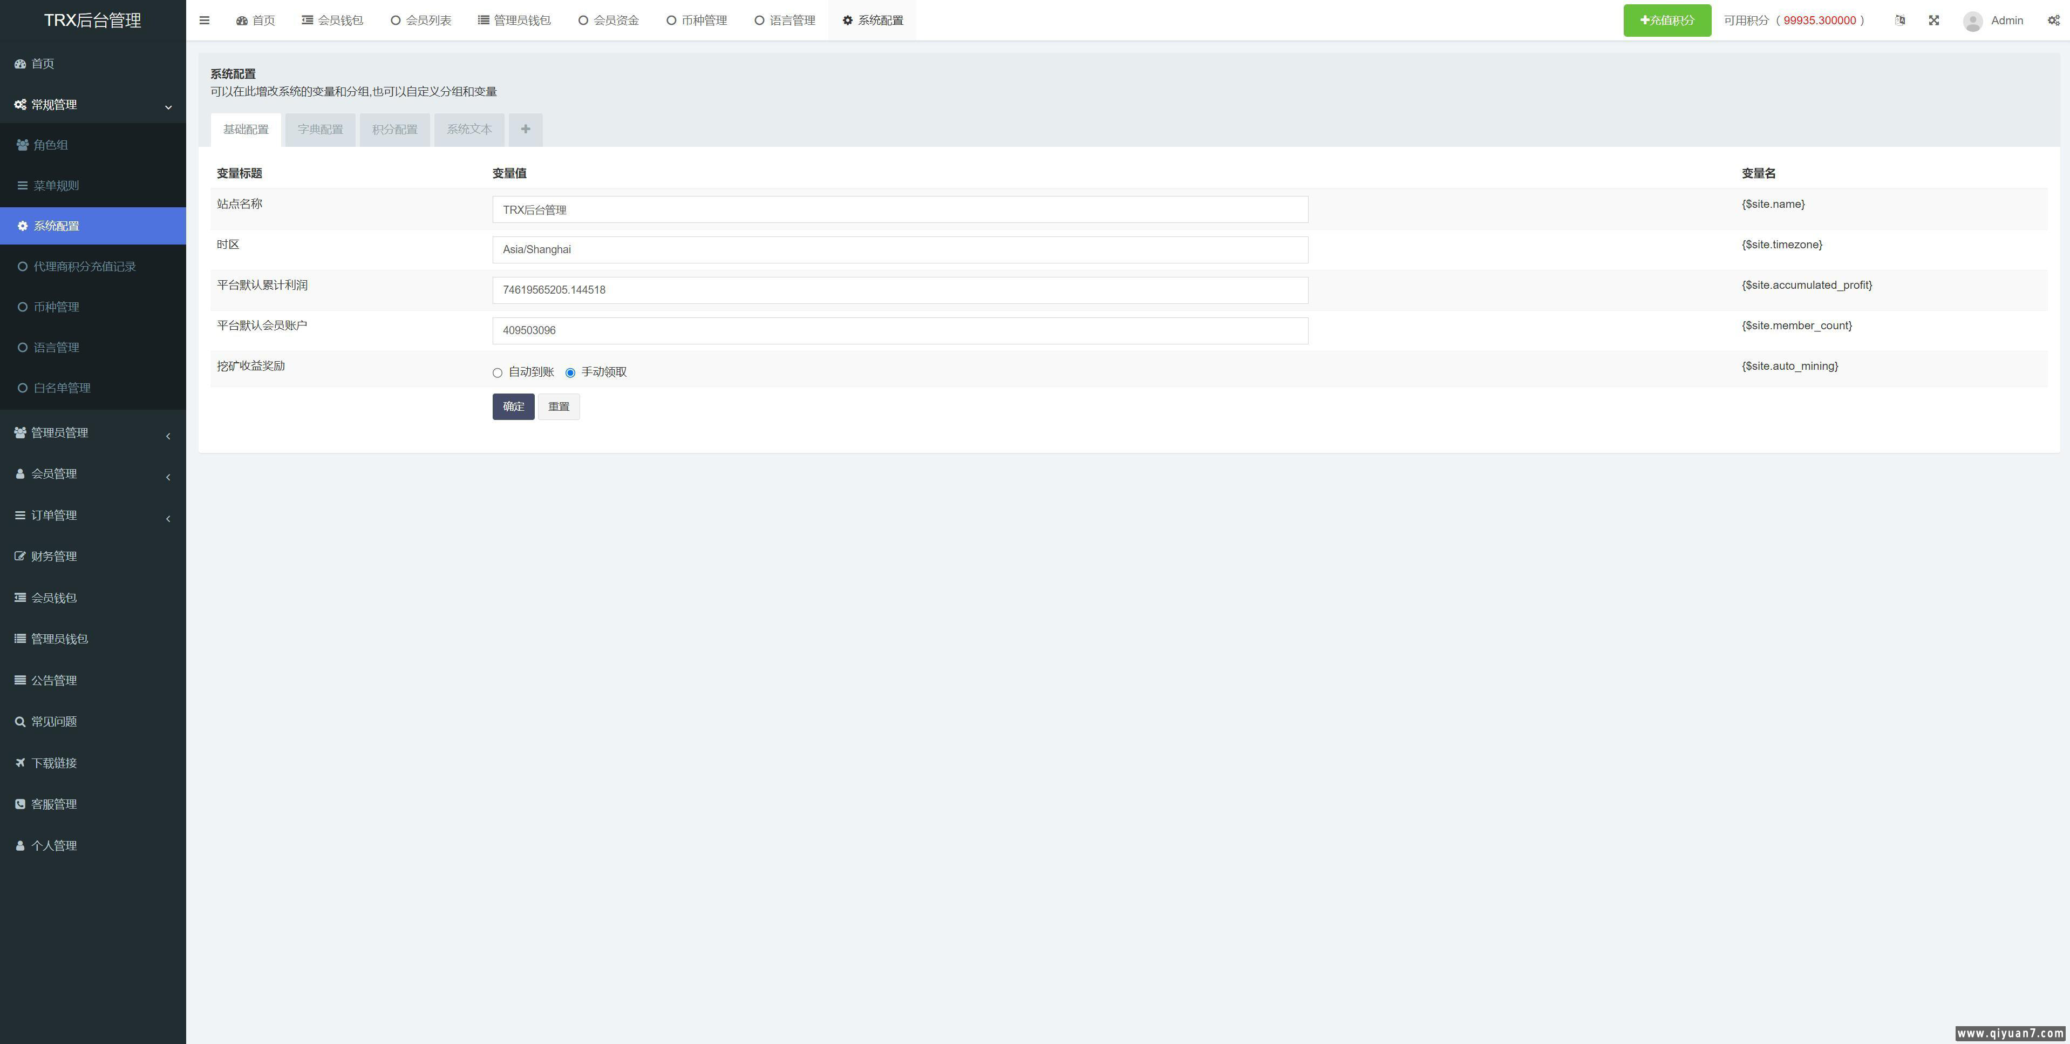Click the Admin avatar icon
This screenshot has width=2070, height=1044.
click(x=1972, y=21)
